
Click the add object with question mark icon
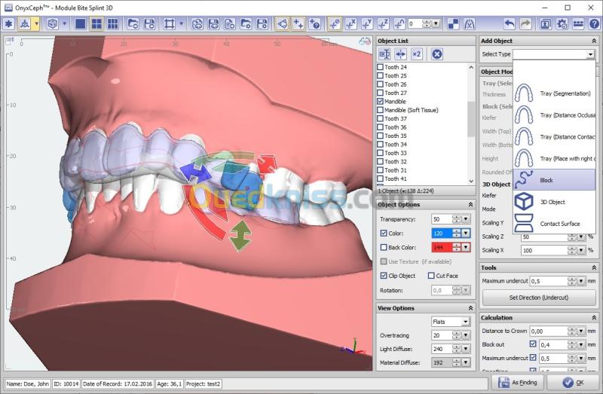click(314, 24)
